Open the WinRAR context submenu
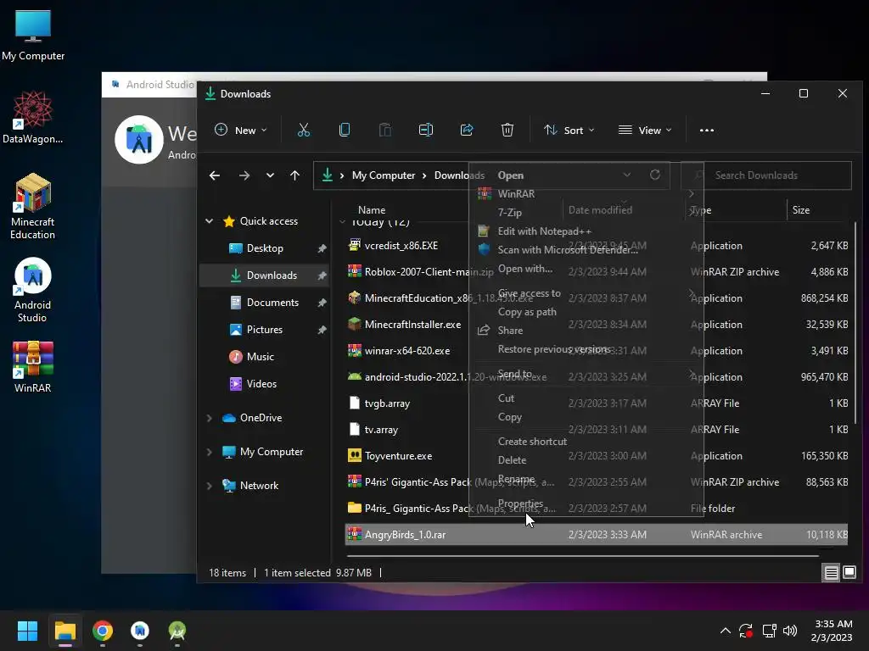Screen dimensions: 869x651 click(x=586, y=194)
